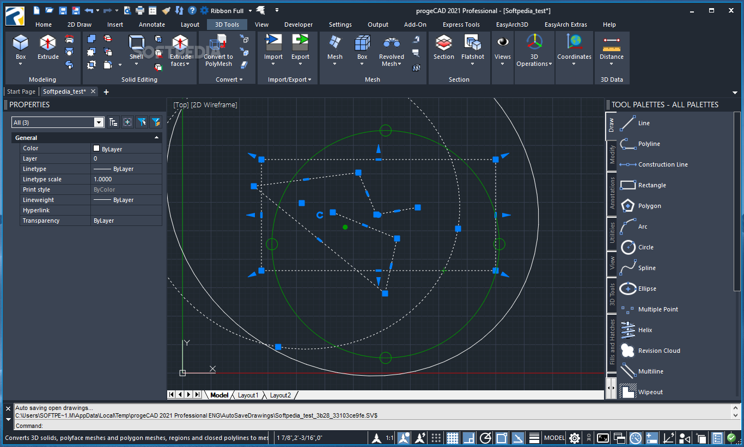Screen dimensions: 744x447
Task: Expand the Import/Export panel dropdown
Action: [290, 79]
